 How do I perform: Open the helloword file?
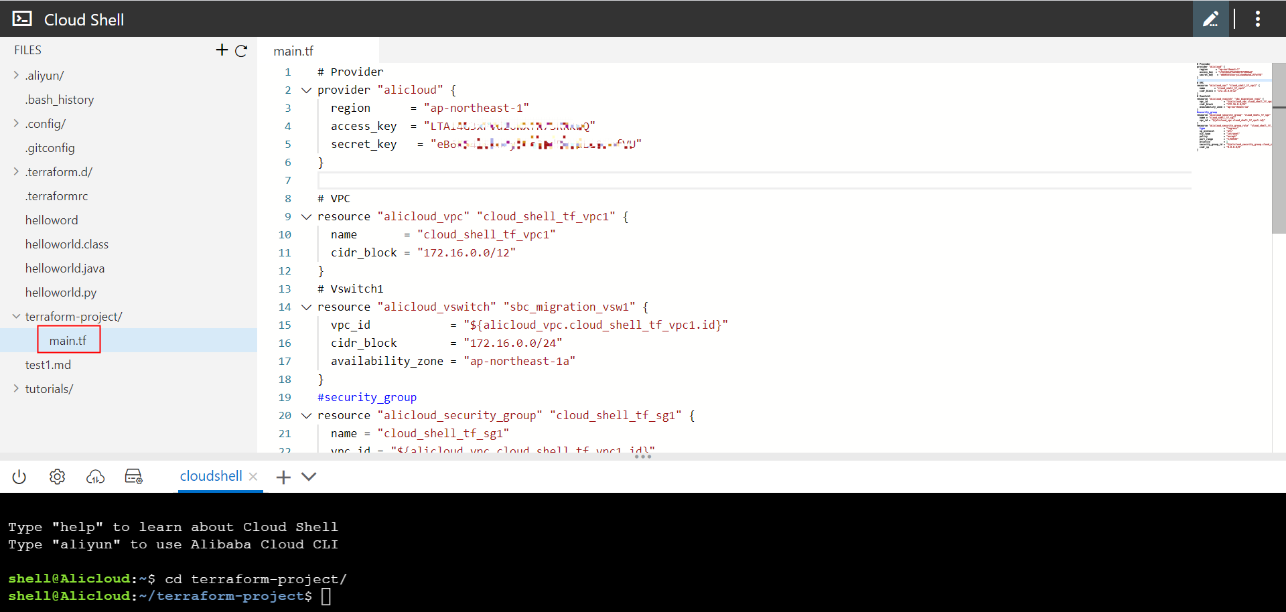click(x=52, y=220)
